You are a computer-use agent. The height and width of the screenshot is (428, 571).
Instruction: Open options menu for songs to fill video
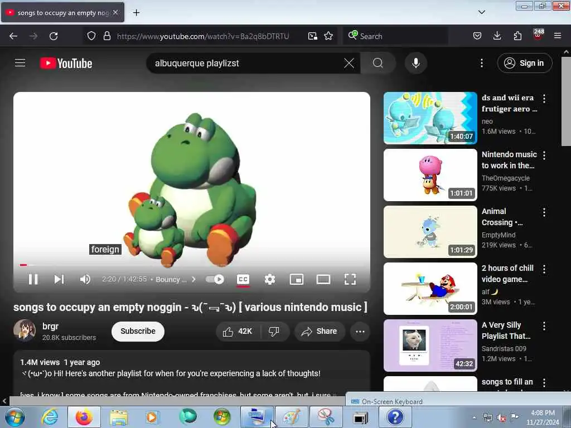(544, 383)
